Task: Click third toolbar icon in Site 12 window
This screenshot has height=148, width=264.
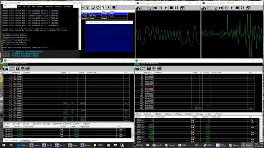Action: coord(17,68)
